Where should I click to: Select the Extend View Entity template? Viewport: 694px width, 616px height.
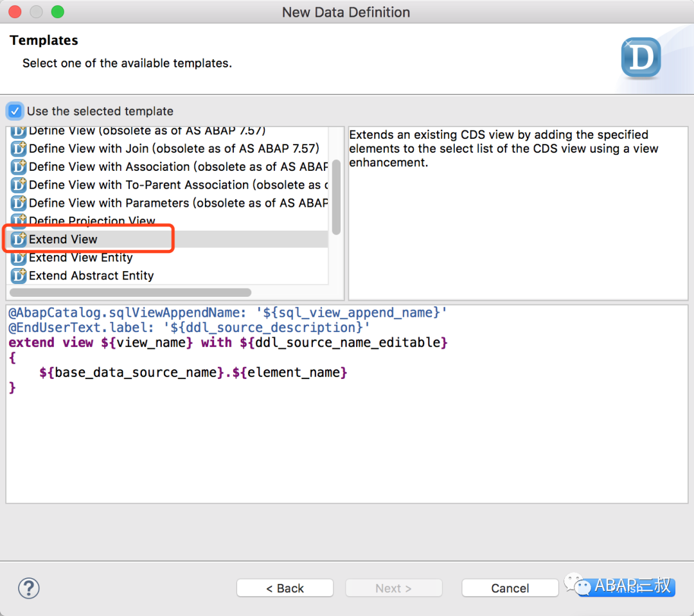pyautogui.click(x=168, y=257)
